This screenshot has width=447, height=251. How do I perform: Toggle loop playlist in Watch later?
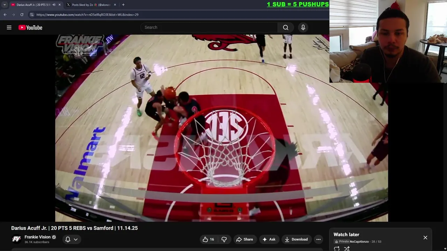(337, 249)
